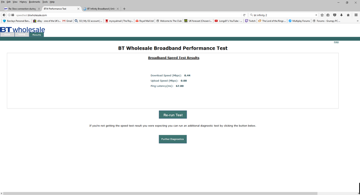The width and height of the screenshot is (360, 195).
Task: Click the left arrow of horizontal scrollbar
Action: point(1,194)
